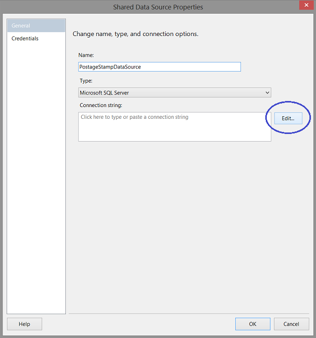316x338 pixels.
Task: Click the "Type:" label
Action: pos(85,81)
